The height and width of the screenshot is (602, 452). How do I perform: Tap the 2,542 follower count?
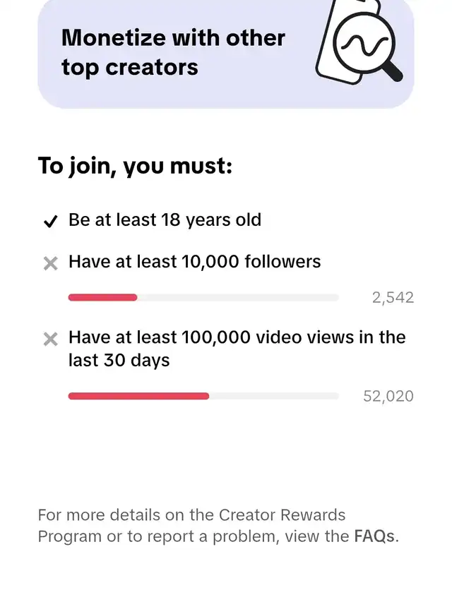(x=393, y=298)
